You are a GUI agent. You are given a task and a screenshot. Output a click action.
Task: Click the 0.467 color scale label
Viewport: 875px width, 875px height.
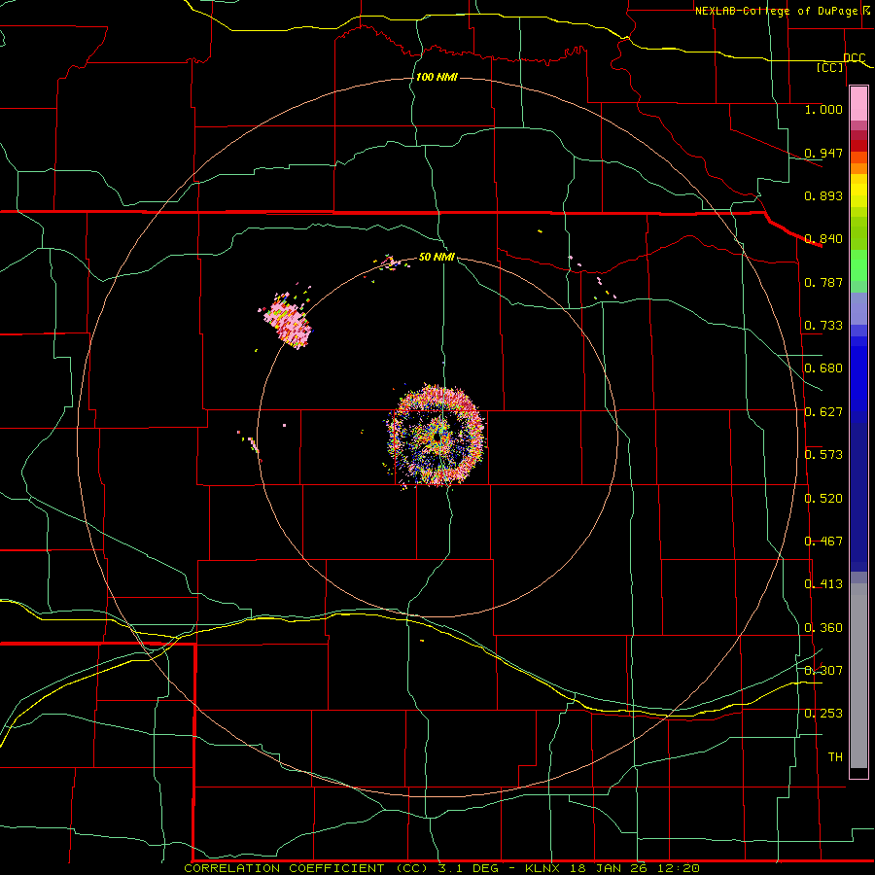click(823, 542)
